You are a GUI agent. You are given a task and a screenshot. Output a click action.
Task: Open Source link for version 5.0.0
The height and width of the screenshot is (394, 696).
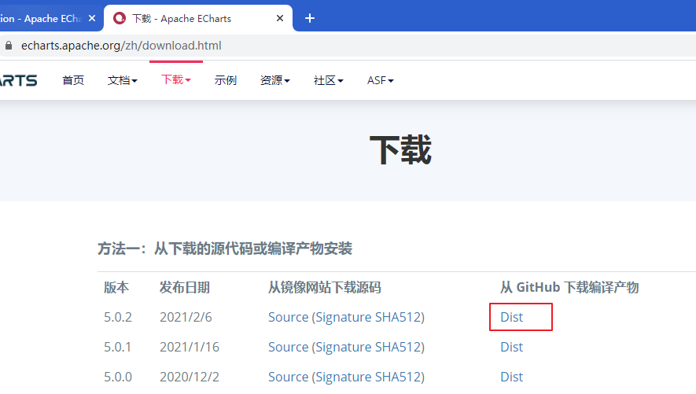(288, 377)
